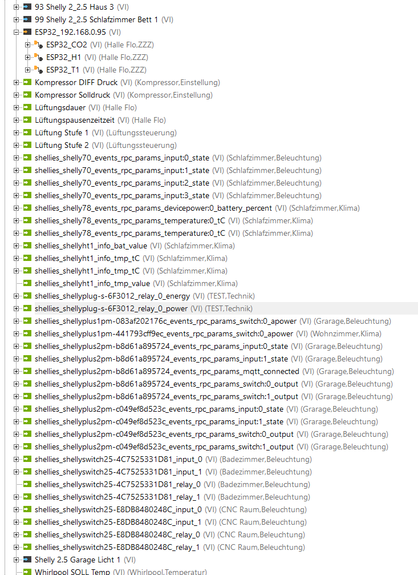
Task: Click the green icon of 4C7525331D81_input_1
Action: pyautogui.click(x=27, y=472)
